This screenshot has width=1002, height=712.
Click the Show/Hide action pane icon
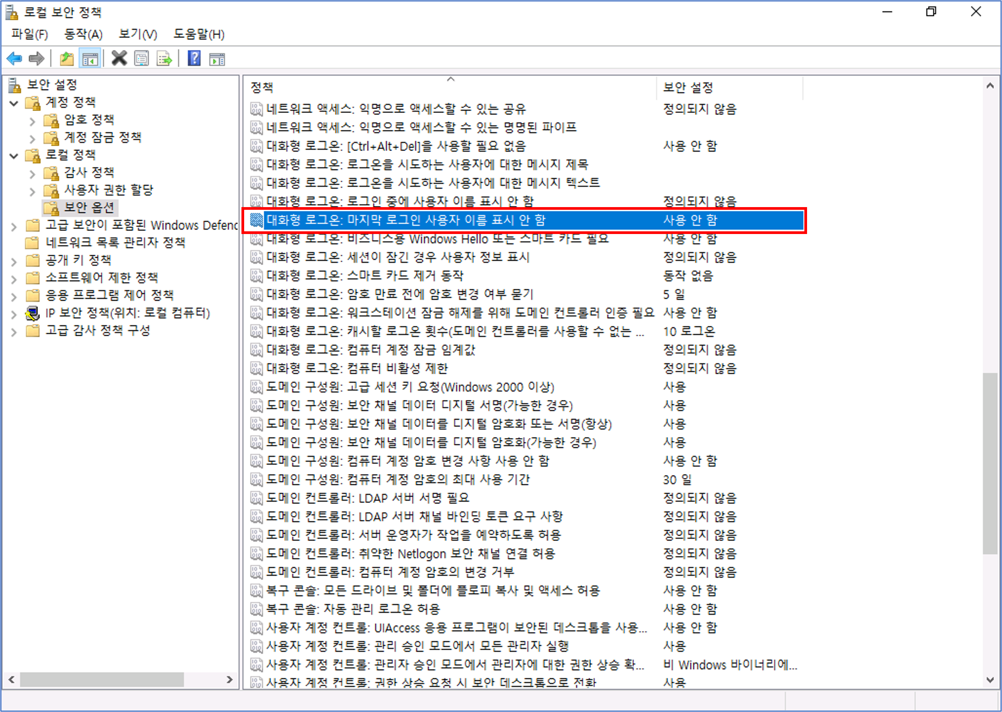(x=217, y=58)
